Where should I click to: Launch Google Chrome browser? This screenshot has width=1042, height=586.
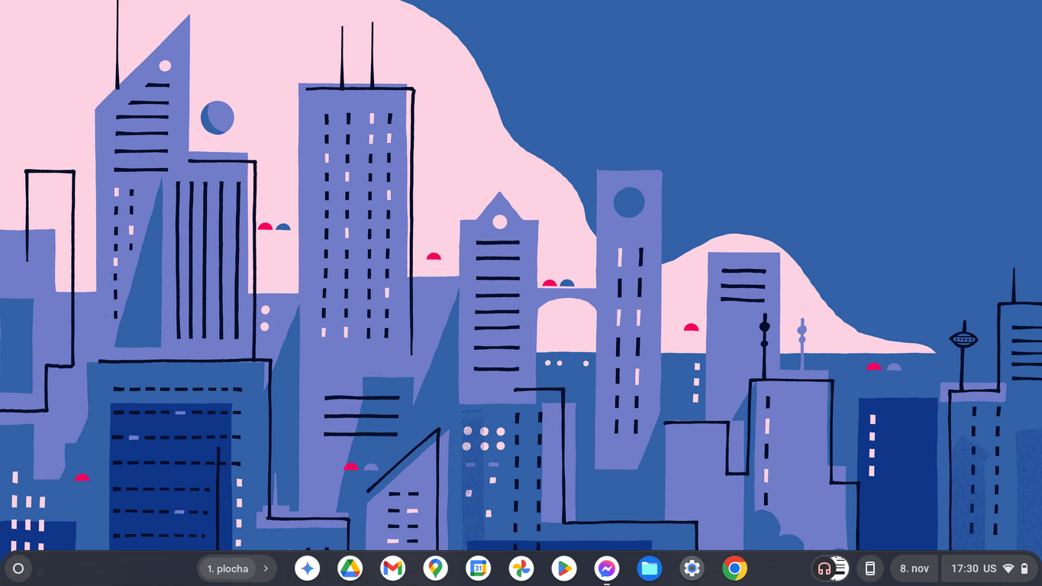coord(735,568)
